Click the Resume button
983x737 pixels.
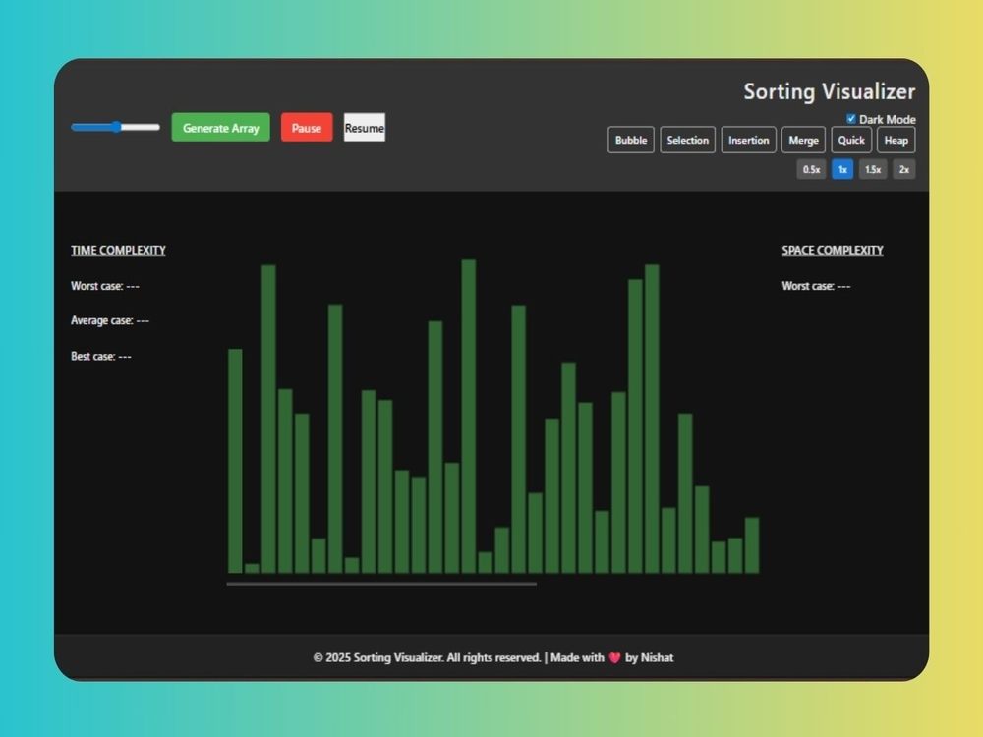click(364, 128)
